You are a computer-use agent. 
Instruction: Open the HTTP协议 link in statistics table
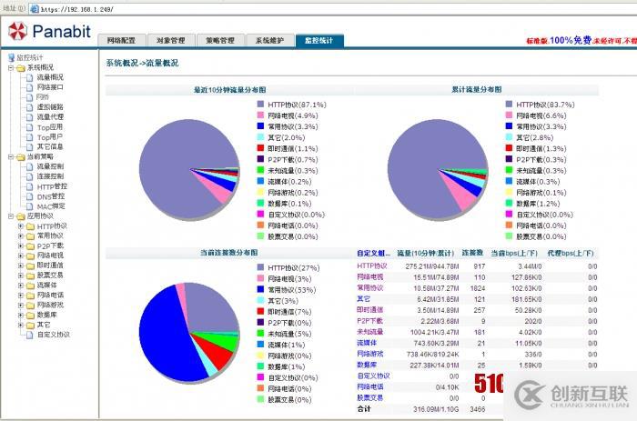pos(371,266)
